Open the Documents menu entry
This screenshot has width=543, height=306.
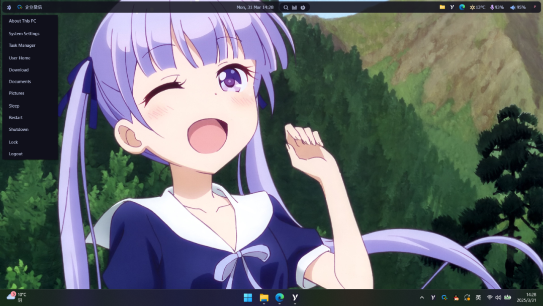20,82
